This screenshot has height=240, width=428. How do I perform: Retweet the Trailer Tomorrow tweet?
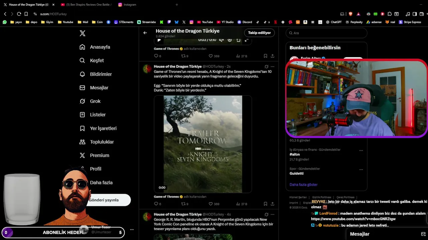(x=185, y=204)
